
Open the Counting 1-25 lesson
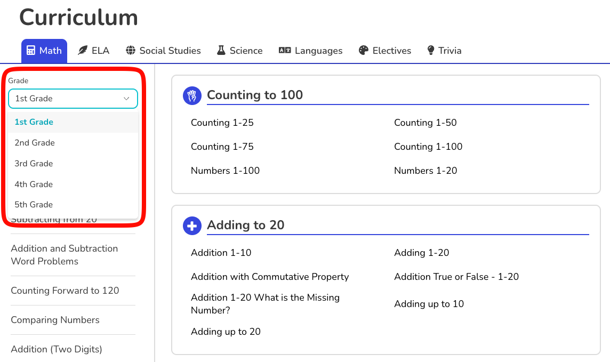point(222,123)
